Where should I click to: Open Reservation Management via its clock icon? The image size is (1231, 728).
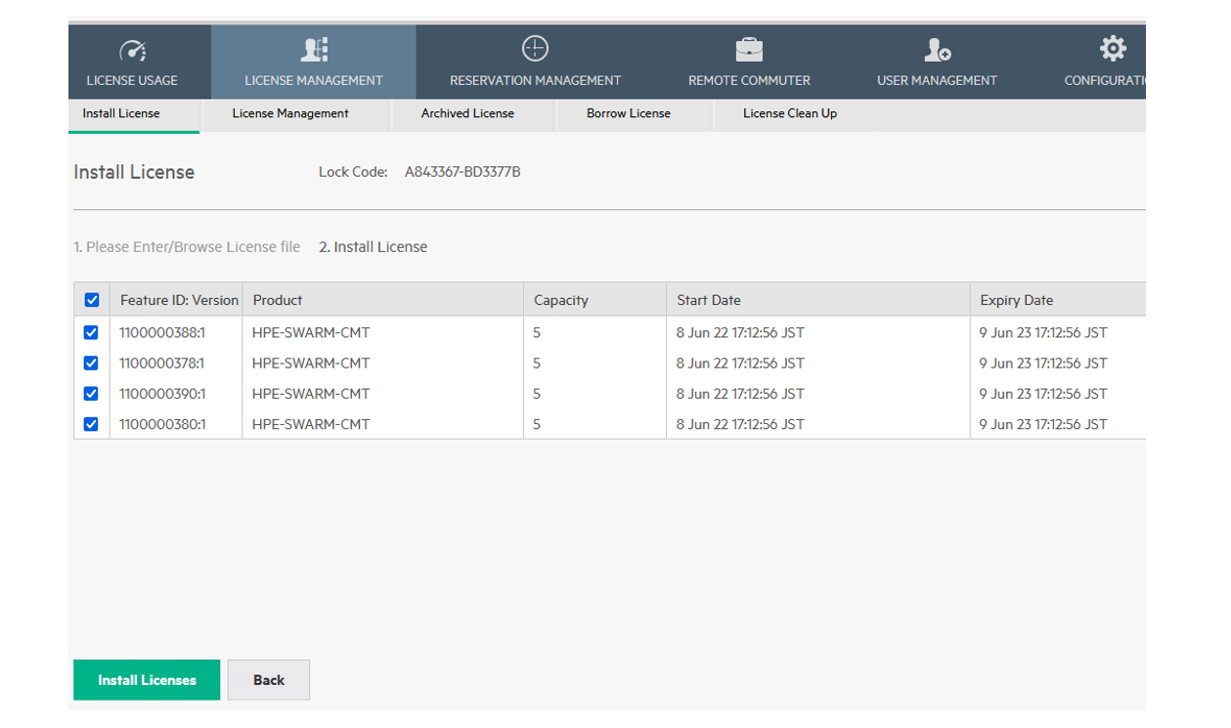534,48
